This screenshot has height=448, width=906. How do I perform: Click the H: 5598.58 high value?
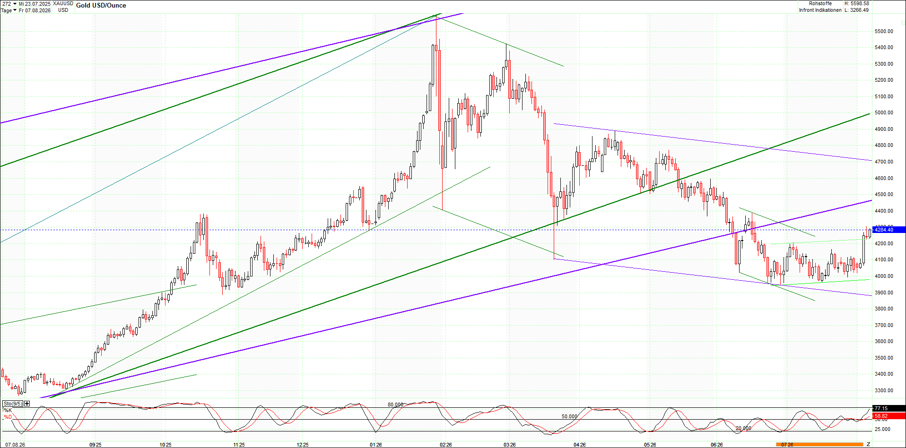coord(857,3)
